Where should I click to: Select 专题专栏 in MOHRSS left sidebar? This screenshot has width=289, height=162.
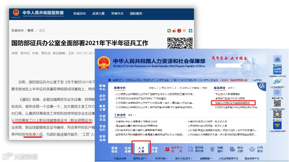click(x=102, y=128)
